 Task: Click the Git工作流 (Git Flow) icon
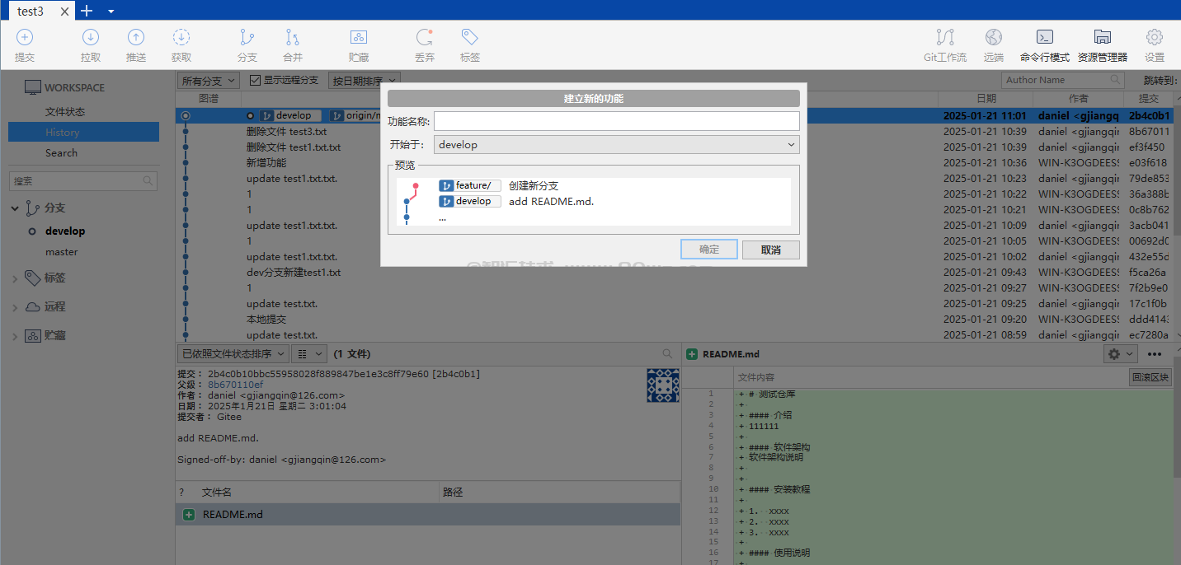coord(945,38)
